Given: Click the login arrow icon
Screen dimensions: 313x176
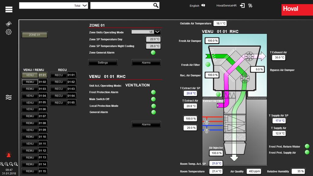Looking at the screenshot, I should pos(242,5).
